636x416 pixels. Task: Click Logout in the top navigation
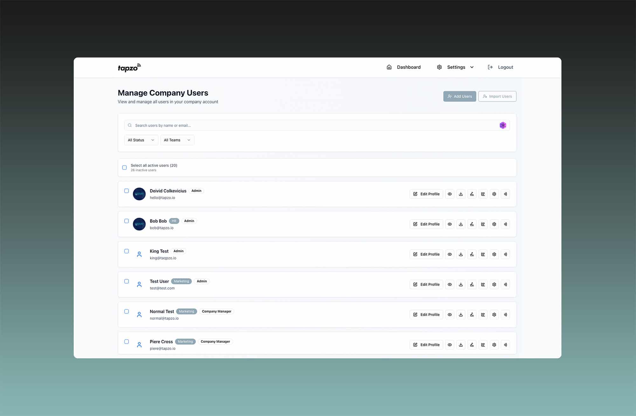tap(505, 67)
